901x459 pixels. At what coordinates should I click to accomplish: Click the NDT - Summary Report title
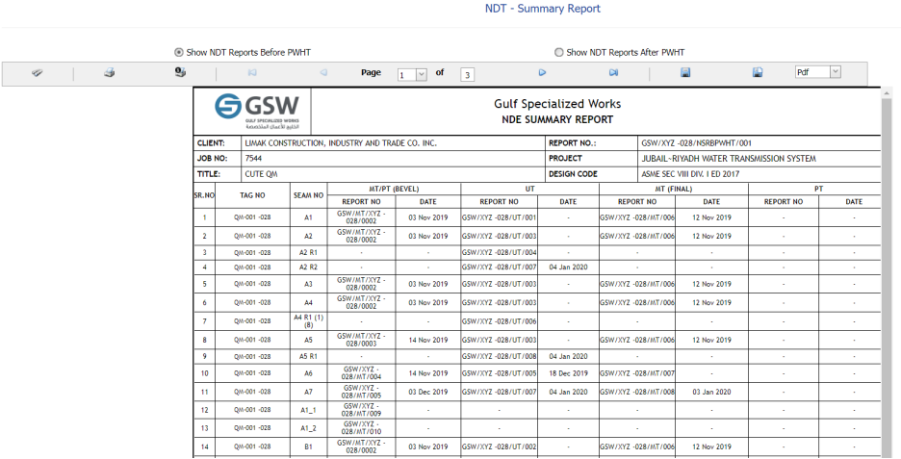(542, 9)
